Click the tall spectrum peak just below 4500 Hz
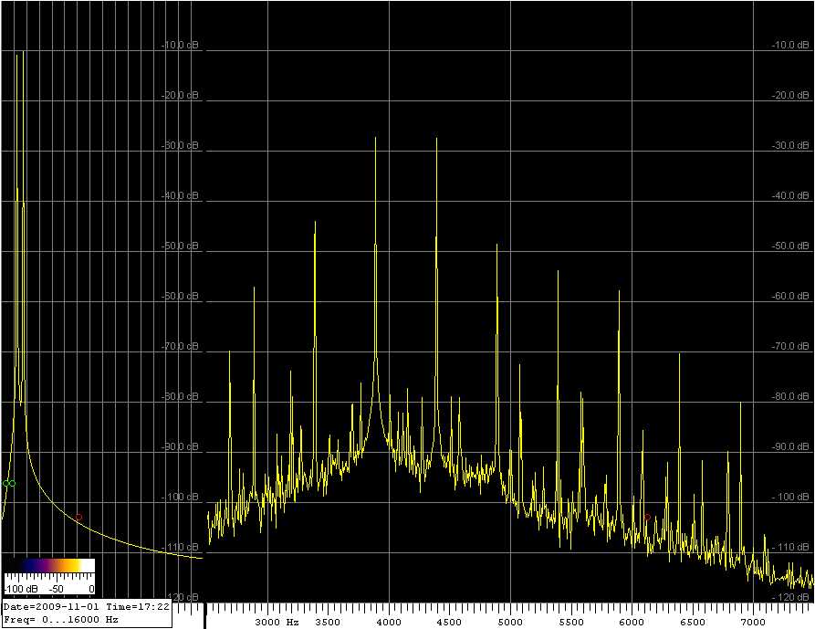815x629 pixels. tap(436, 139)
